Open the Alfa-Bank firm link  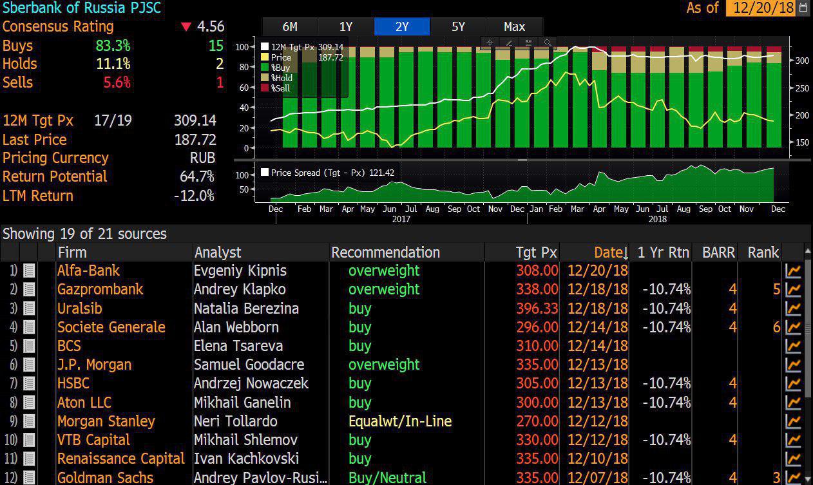88,271
